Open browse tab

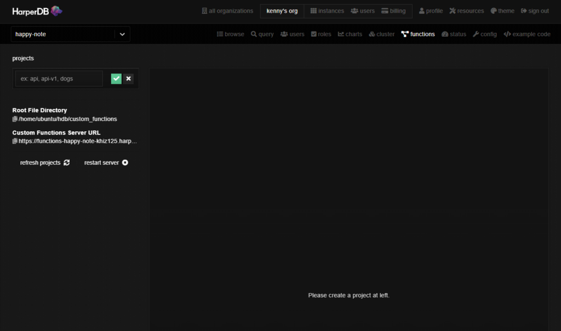tap(231, 34)
